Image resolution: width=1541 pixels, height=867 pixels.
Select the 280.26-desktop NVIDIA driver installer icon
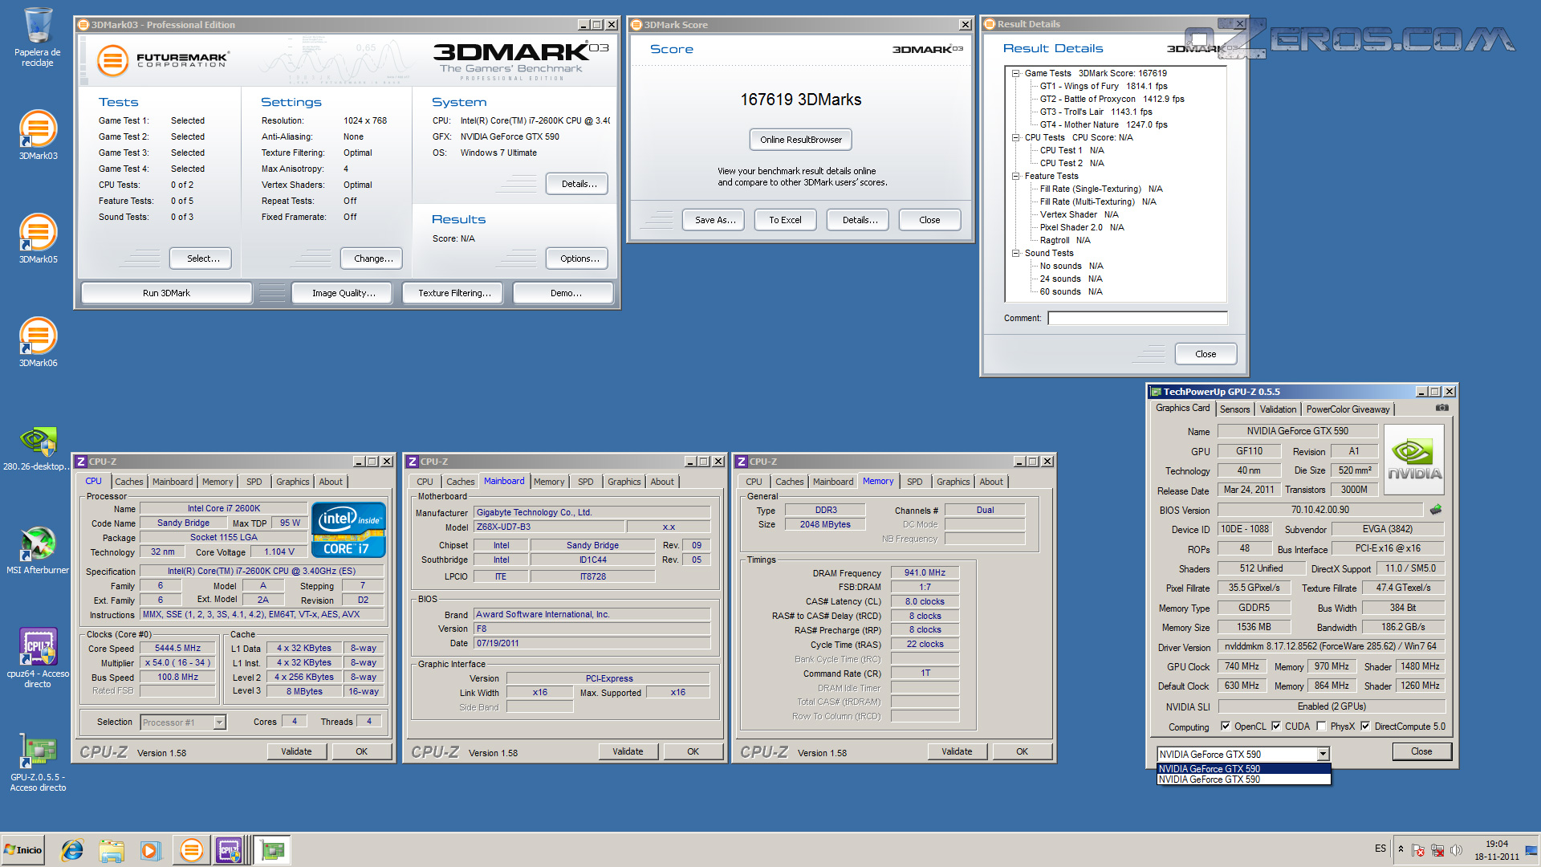tap(37, 448)
